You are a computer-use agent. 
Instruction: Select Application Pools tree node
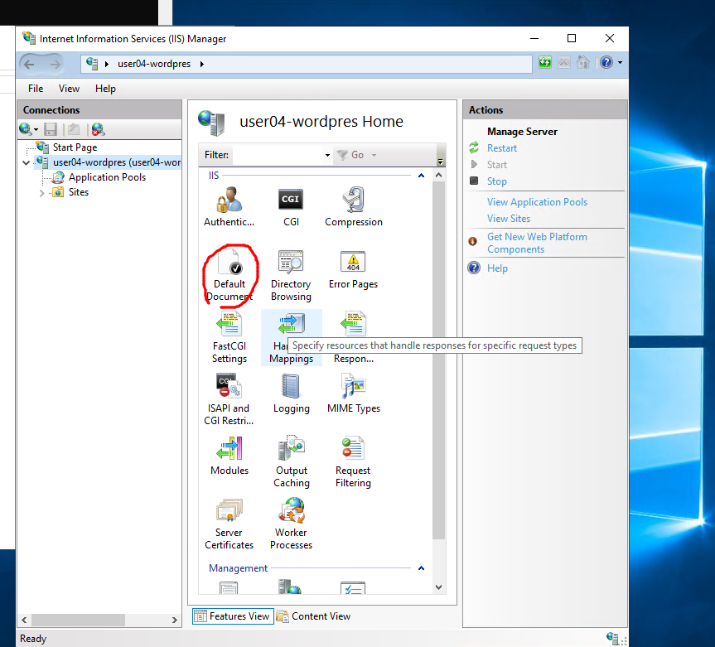tap(107, 177)
